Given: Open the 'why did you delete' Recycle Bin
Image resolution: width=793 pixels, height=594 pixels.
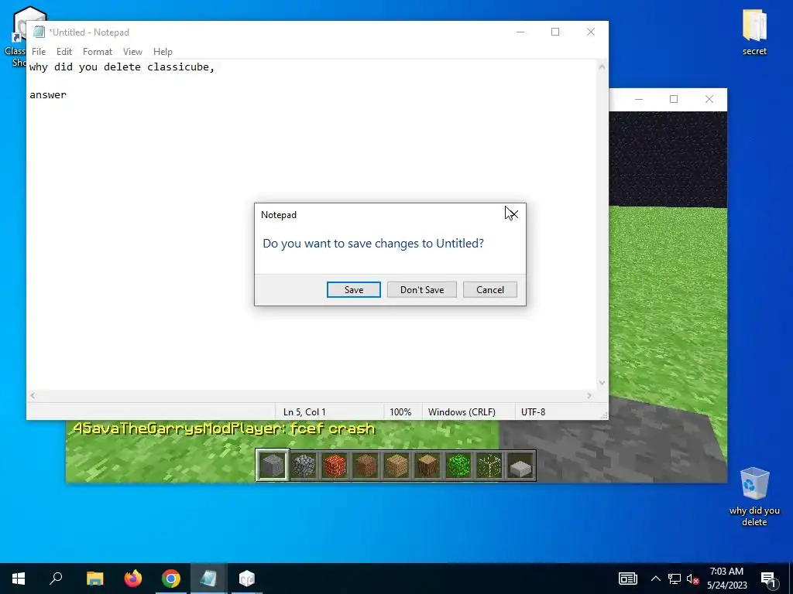Looking at the screenshot, I should point(754,496).
